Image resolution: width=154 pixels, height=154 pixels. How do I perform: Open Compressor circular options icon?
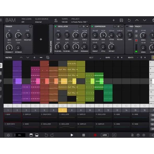122,26
